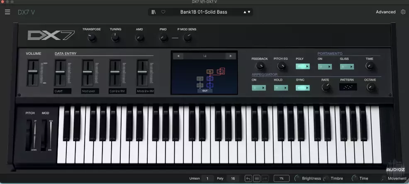Screen dimensions: 409x184
Task: Click the arpeggiator Rate knob
Action: coord(326,87)
